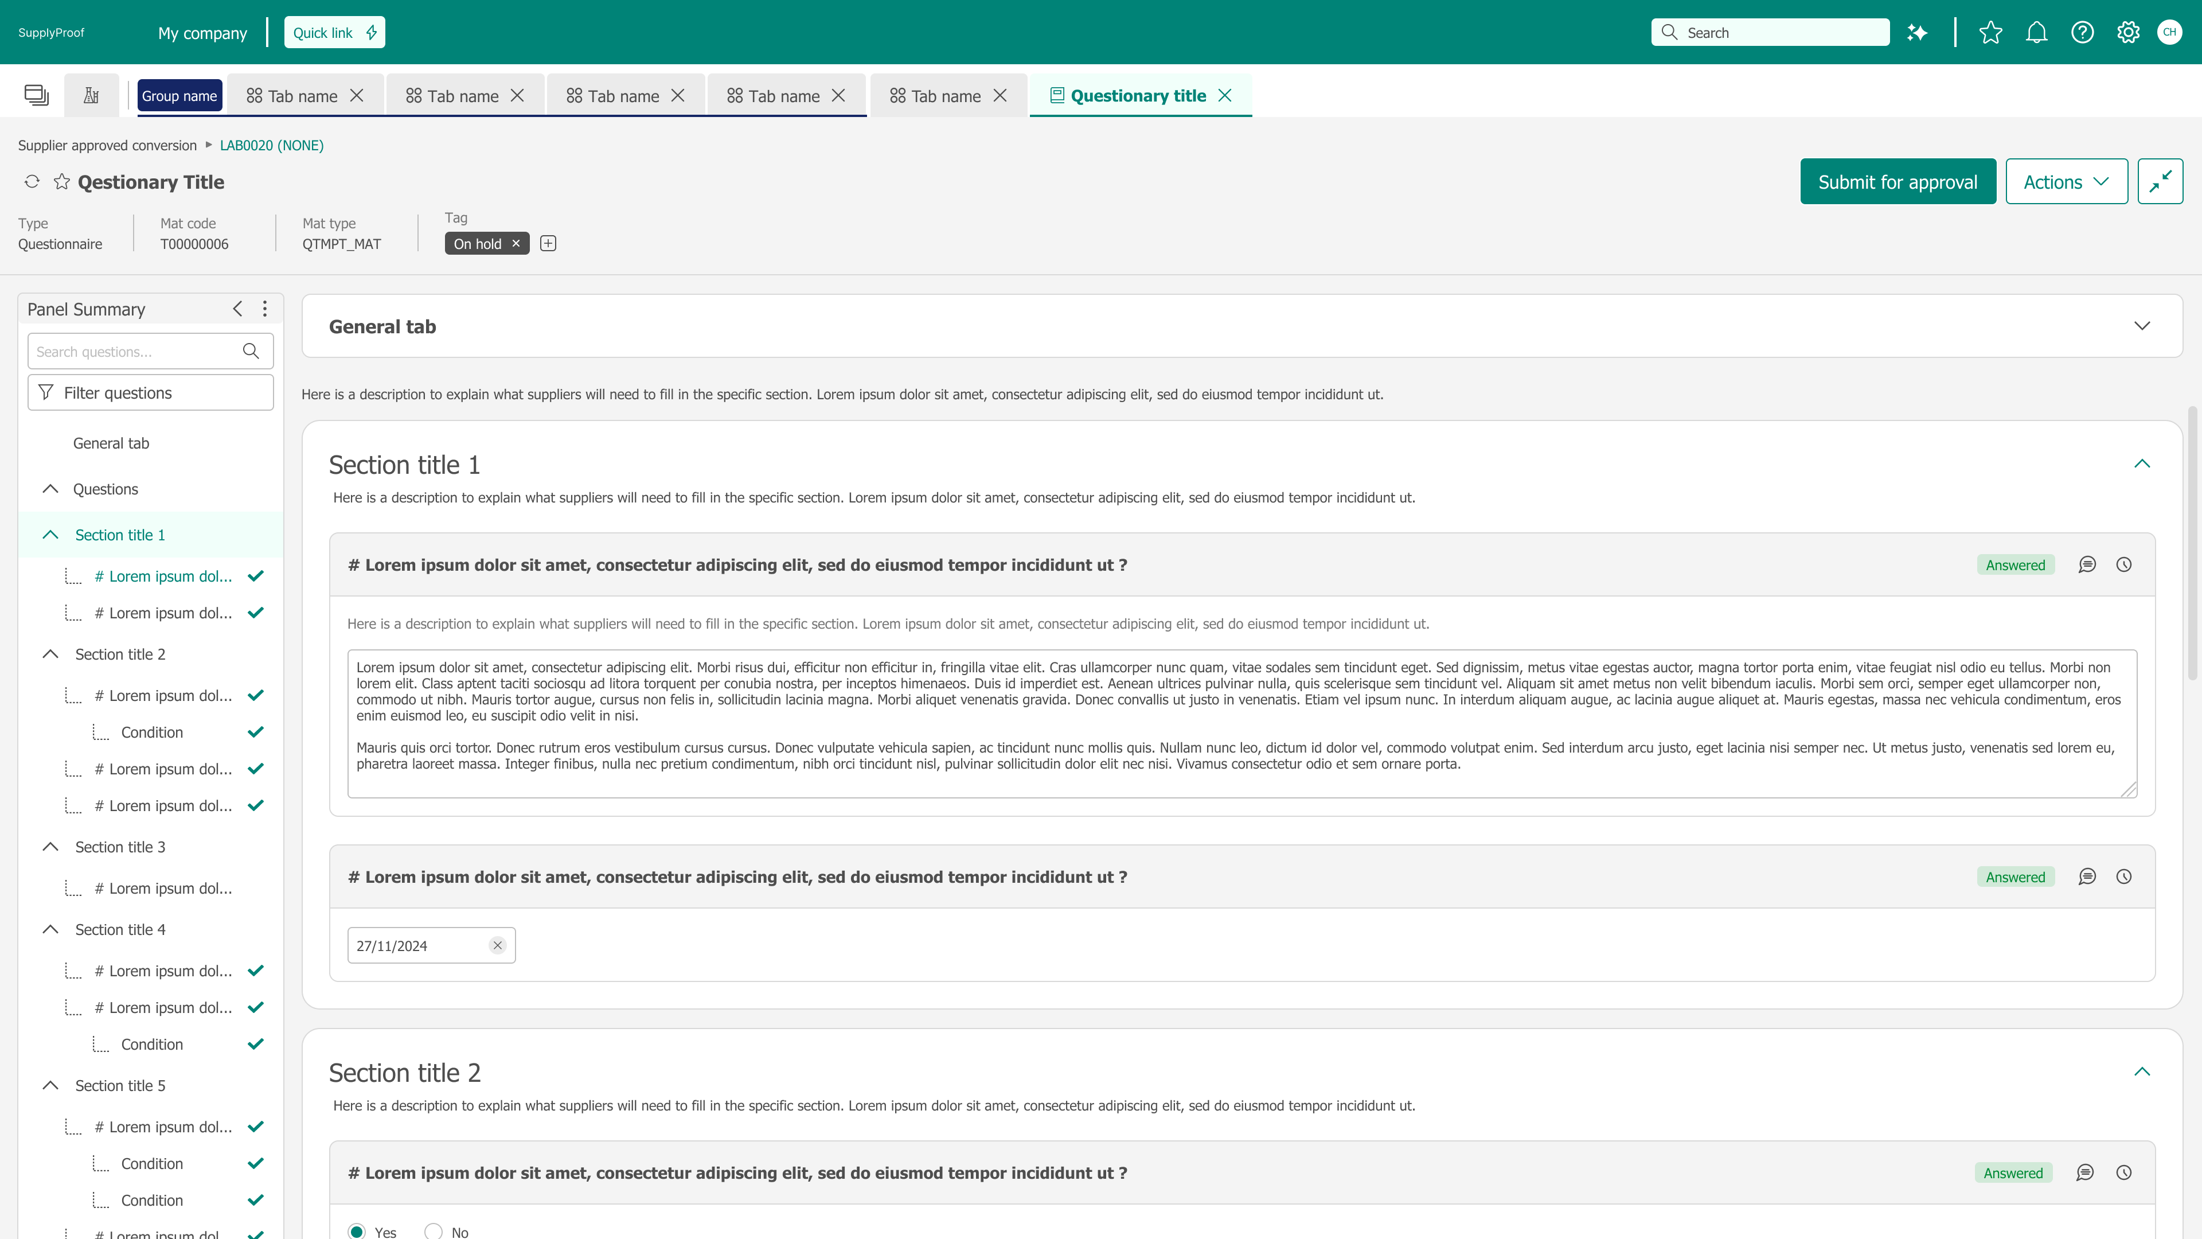2202x1239 pixels.
Task: Click the AI sparkle icon beside search
Action: click(x=1918, y=33)
